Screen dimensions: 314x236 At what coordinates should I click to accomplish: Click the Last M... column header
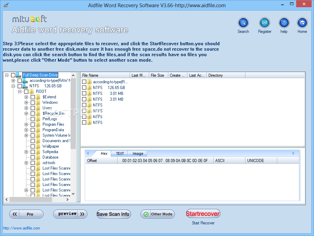click(139, 75)
